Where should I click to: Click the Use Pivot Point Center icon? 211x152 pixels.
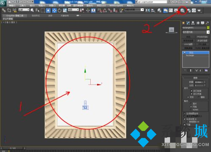pyautogui.click(x=82, y=11)
